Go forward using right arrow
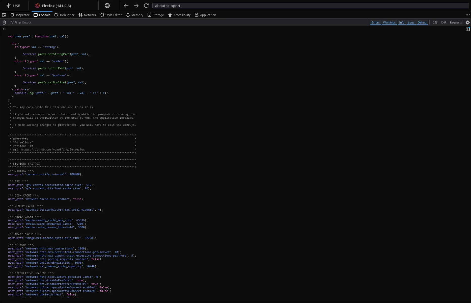The height and width of the screenshot is (303, 471). 136,6
